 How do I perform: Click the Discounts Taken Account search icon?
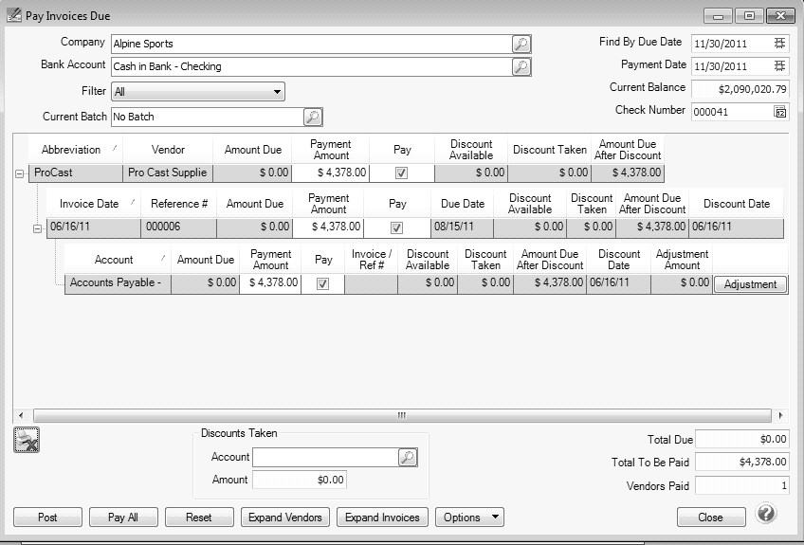coord(407,457)
